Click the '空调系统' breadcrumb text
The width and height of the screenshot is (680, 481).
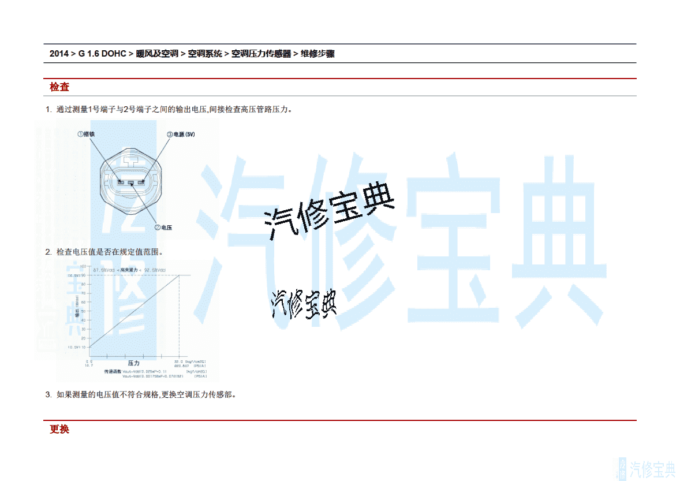[205, 53]
